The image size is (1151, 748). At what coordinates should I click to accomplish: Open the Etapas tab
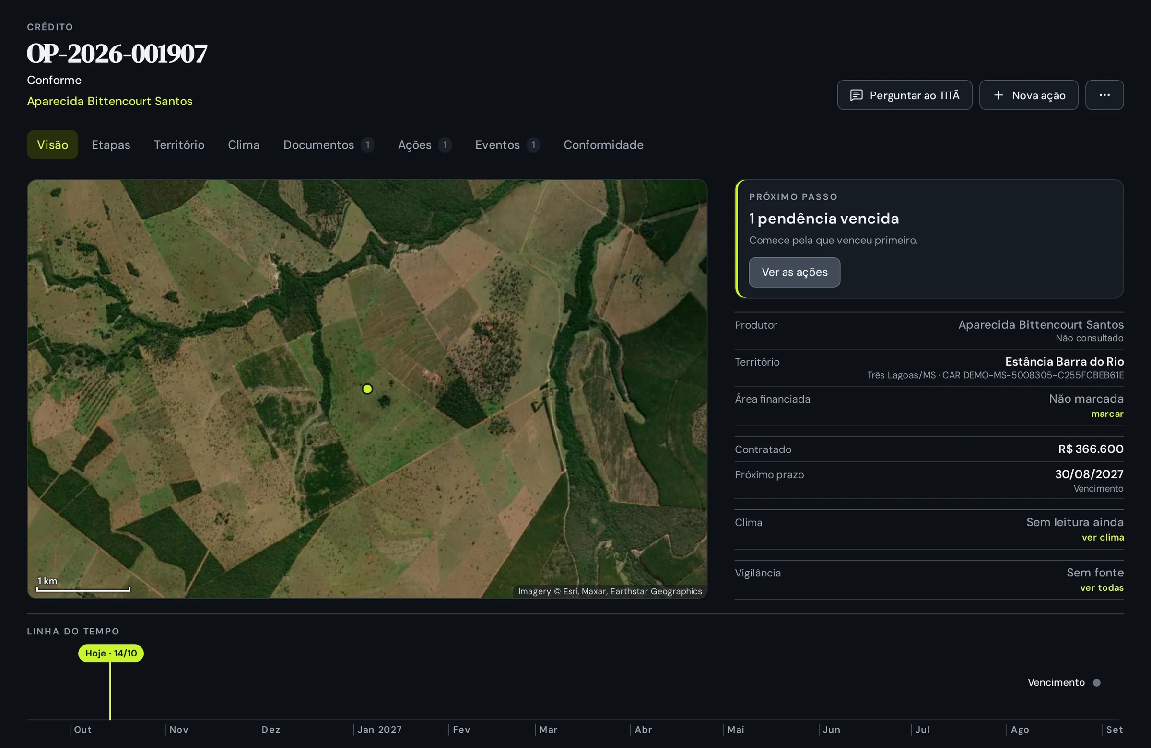[x=111, y=145]
